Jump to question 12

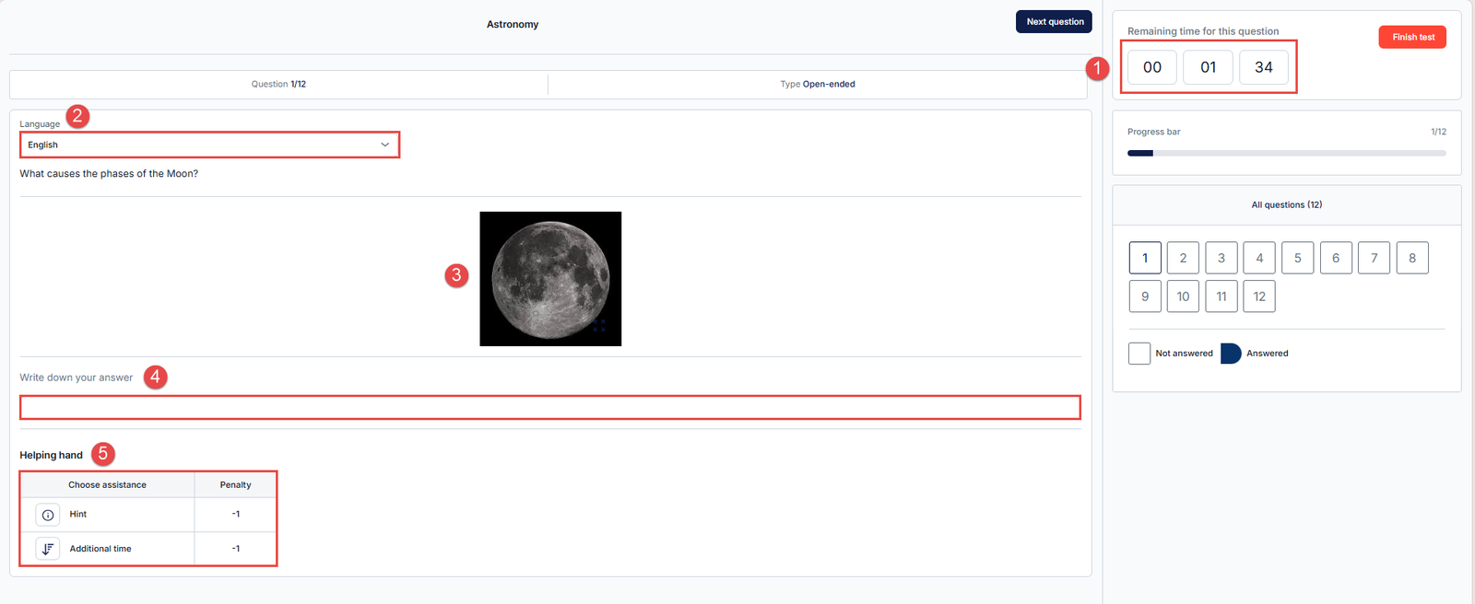[1259, 296]
